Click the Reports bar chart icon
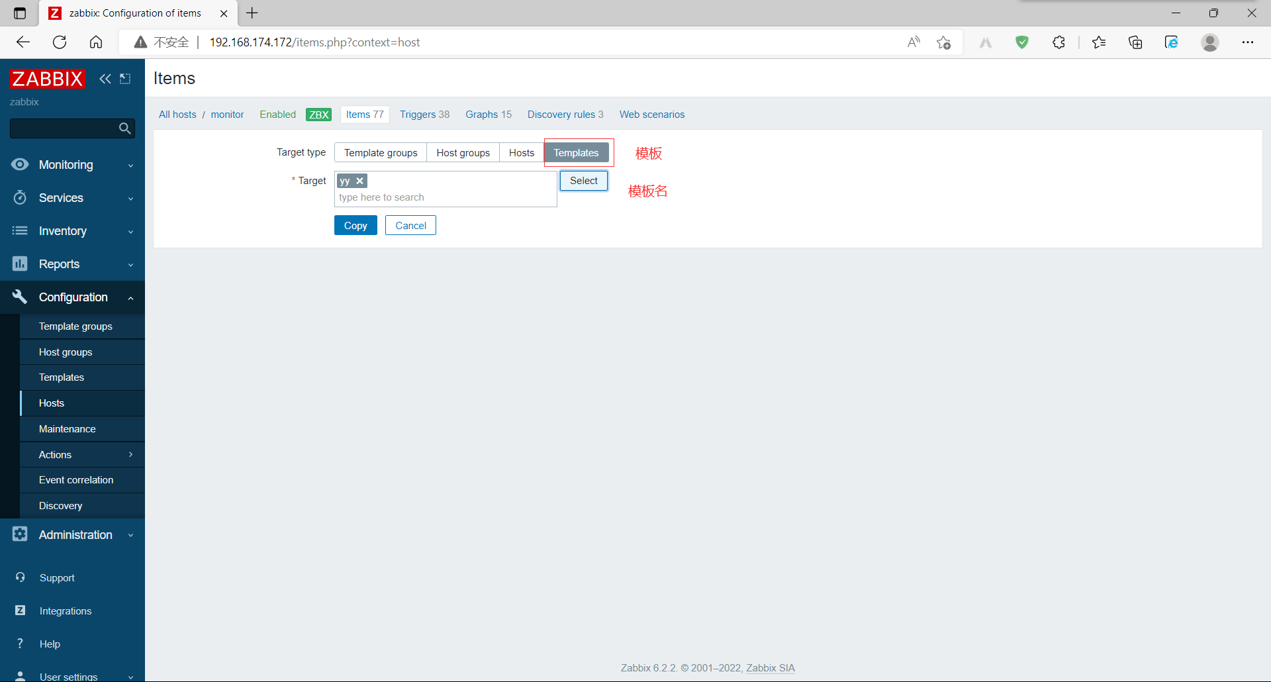 [20, 264]
